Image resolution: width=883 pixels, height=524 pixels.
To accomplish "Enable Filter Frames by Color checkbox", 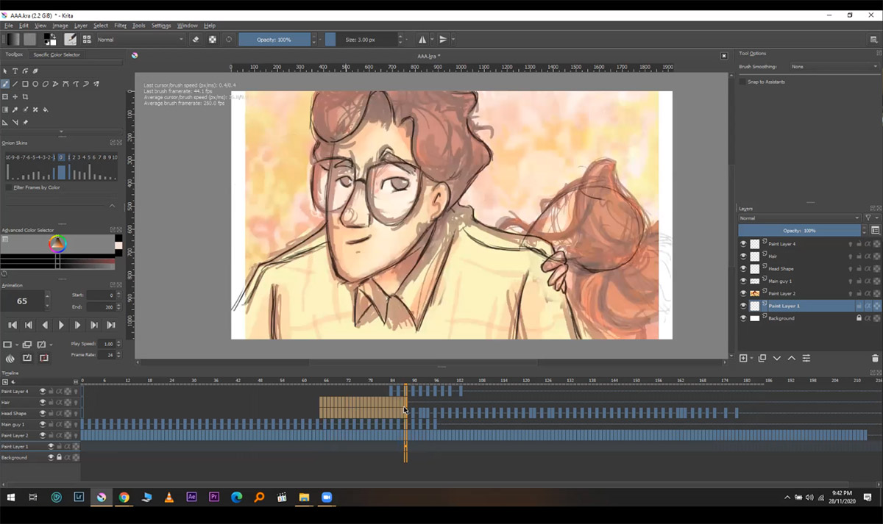I will point(9,187).
